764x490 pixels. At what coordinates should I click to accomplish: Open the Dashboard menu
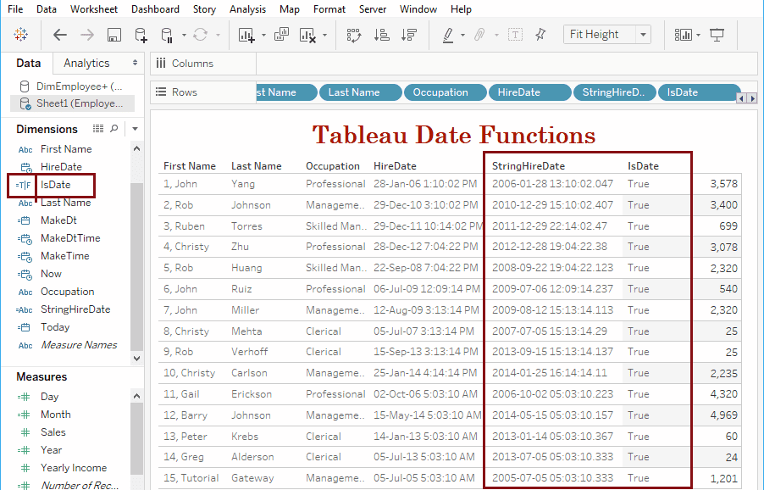(156, 9)
